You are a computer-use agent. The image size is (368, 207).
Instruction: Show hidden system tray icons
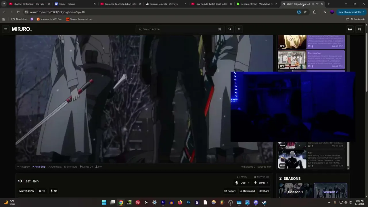[x=329, y=202]
